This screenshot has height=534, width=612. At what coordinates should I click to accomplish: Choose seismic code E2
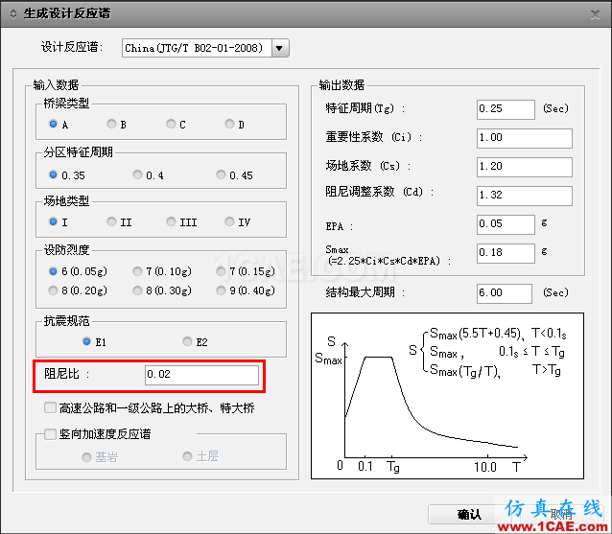(187, 341)
